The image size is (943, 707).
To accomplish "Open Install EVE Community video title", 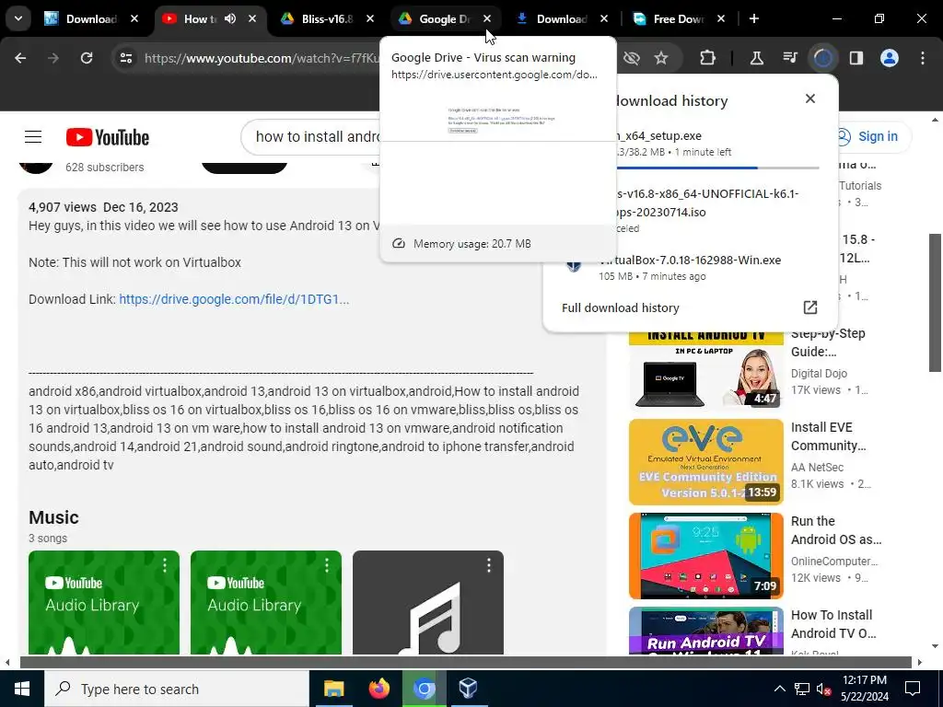I will tap(828, 436).
